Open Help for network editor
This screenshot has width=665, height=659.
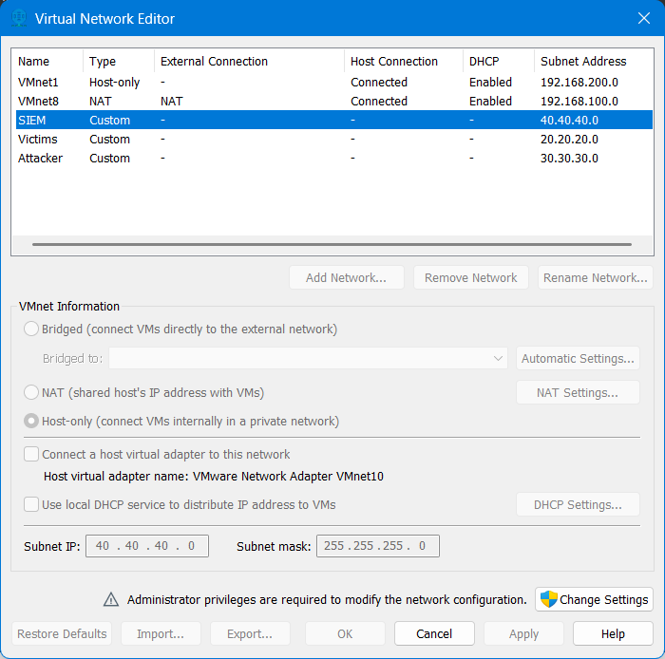pos(613,633)
